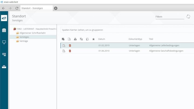The image size is (194, 109).
Task: Open the stacked list sidebar icon
Action: 4,54
